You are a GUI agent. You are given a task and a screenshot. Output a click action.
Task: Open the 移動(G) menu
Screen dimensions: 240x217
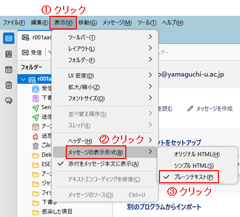[x=87, y=23]
